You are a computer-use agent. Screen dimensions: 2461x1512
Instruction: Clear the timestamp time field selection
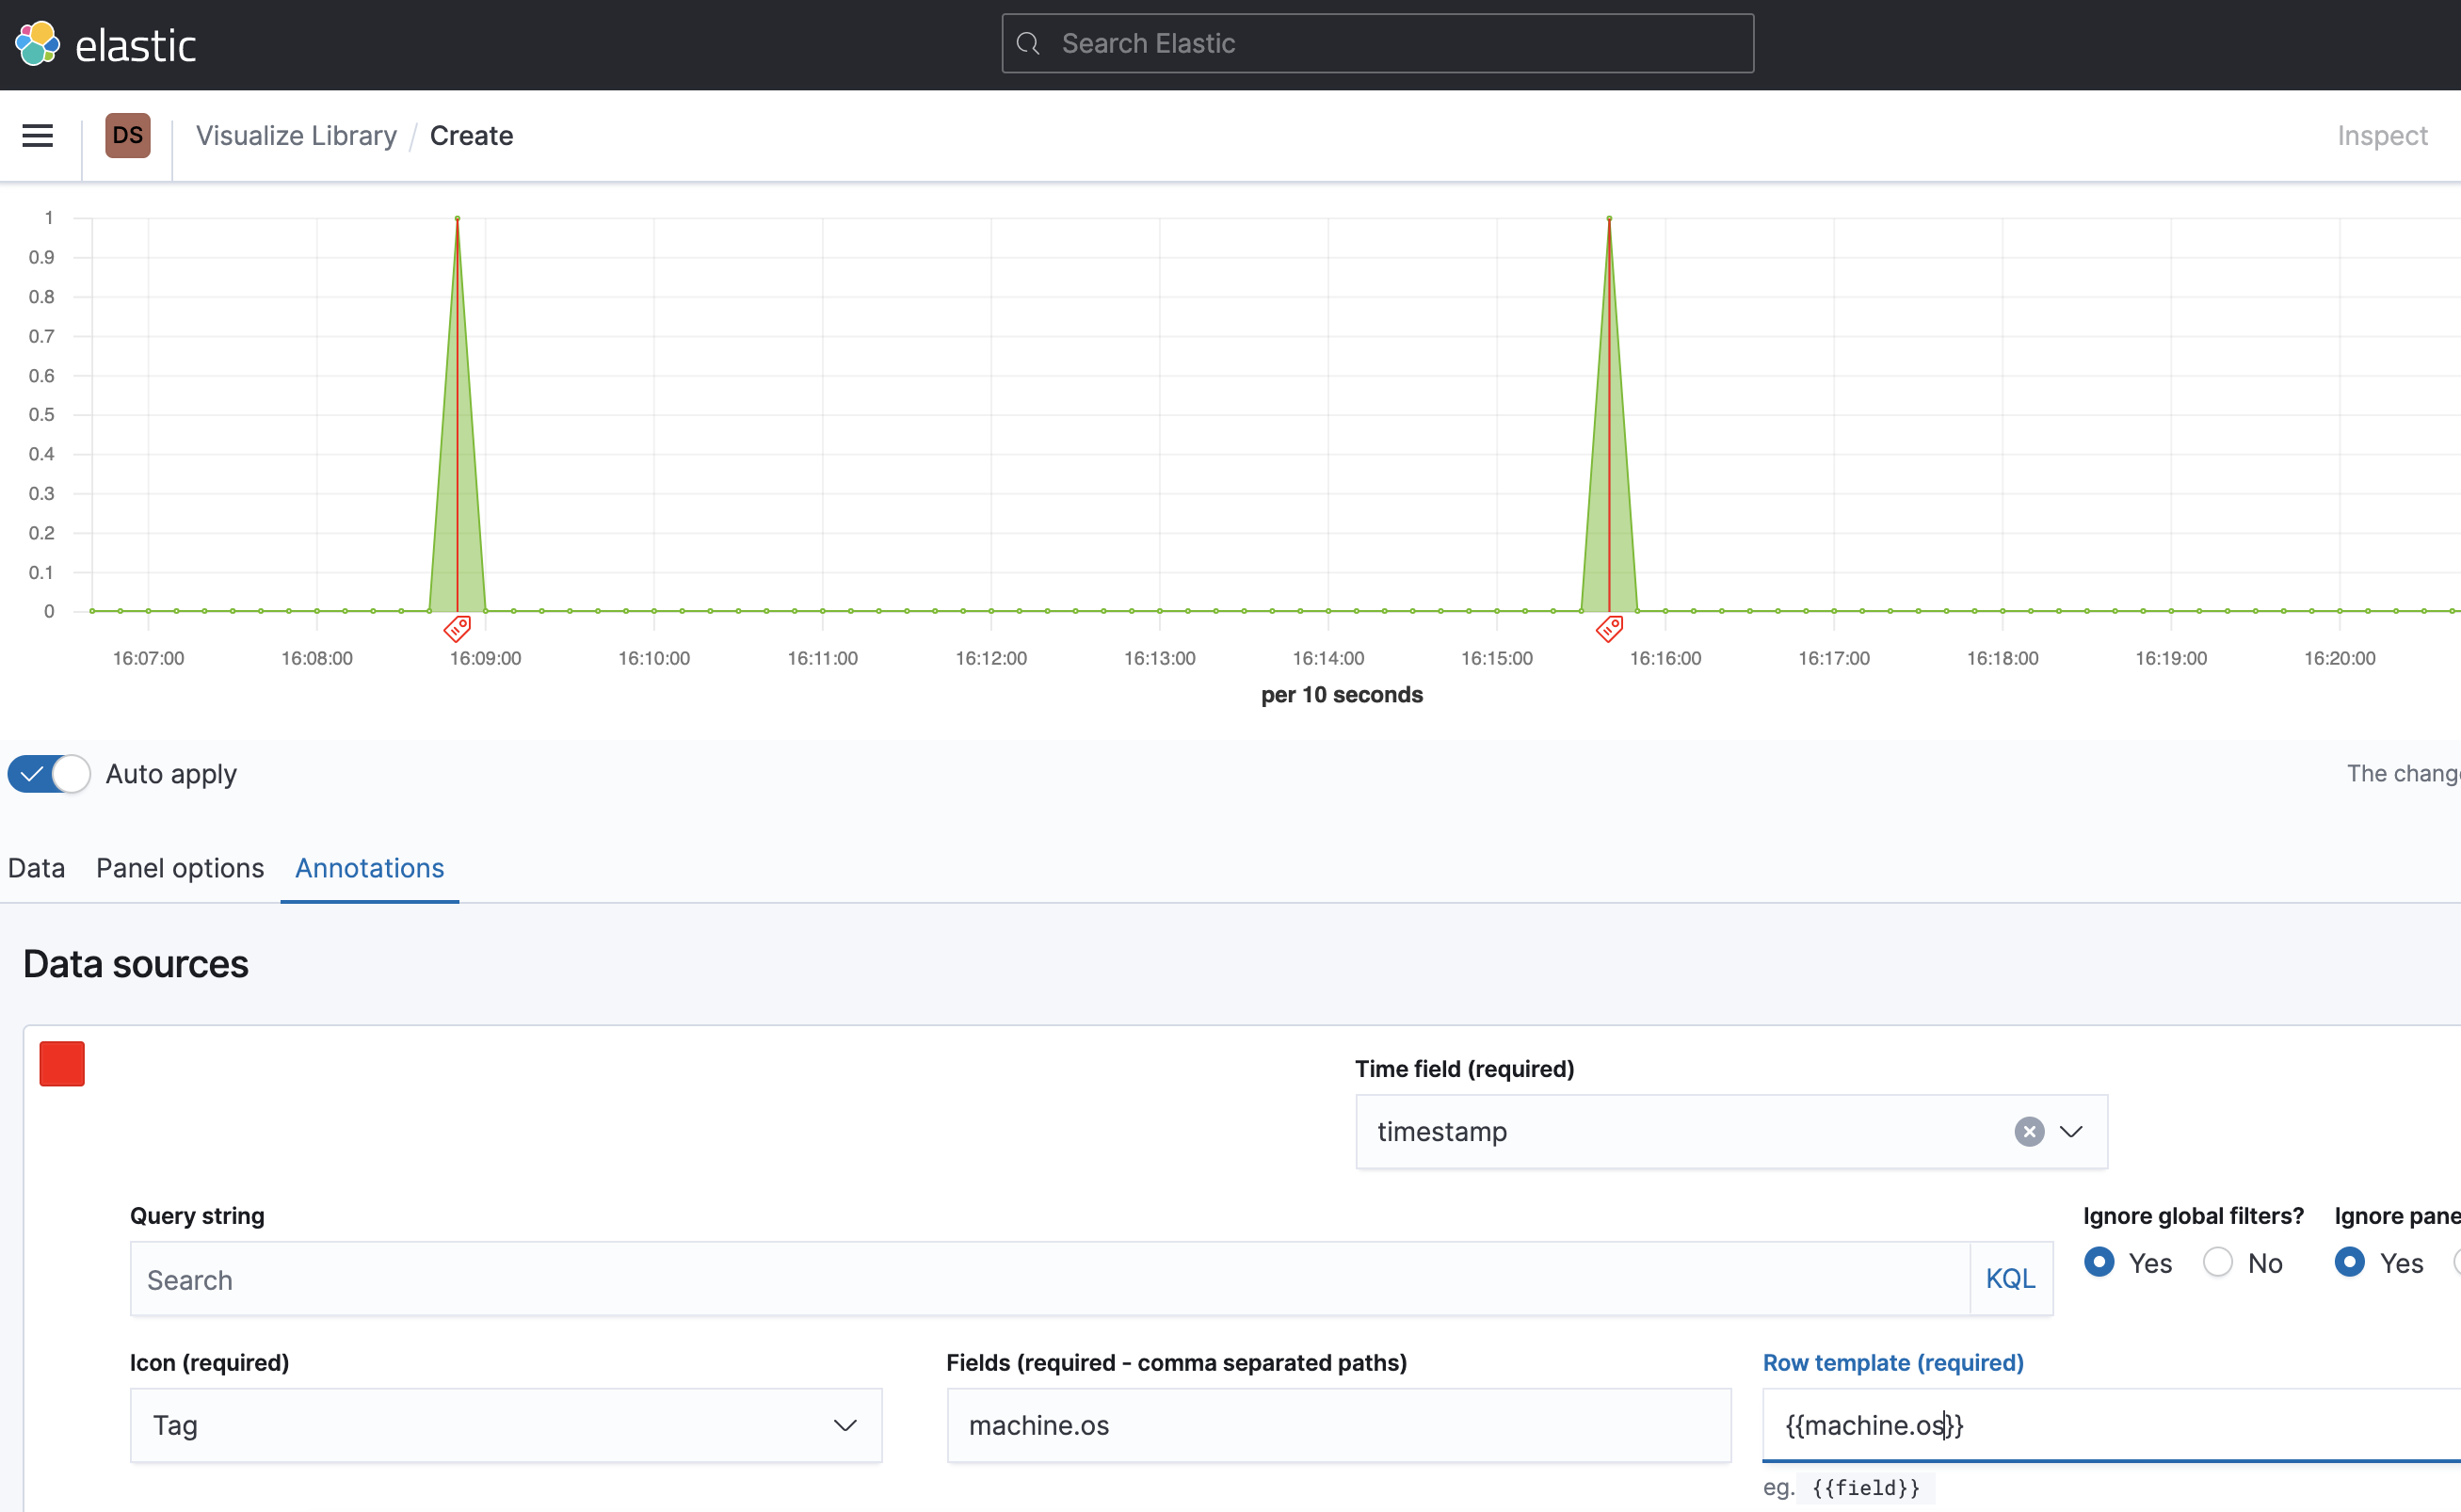click(x=2029, y=1131)
